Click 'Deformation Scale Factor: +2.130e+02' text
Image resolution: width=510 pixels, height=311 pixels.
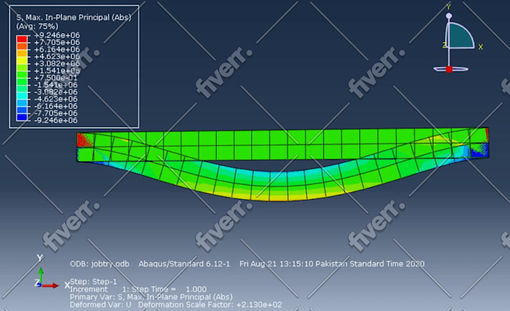pyautogui.click(x=210, y=305)
